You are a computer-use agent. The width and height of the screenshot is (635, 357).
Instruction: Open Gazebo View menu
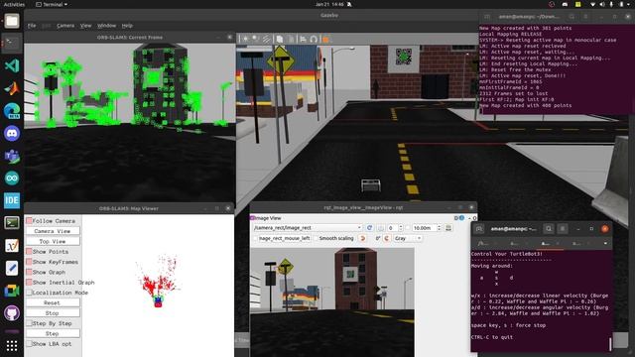click(85, 26)
